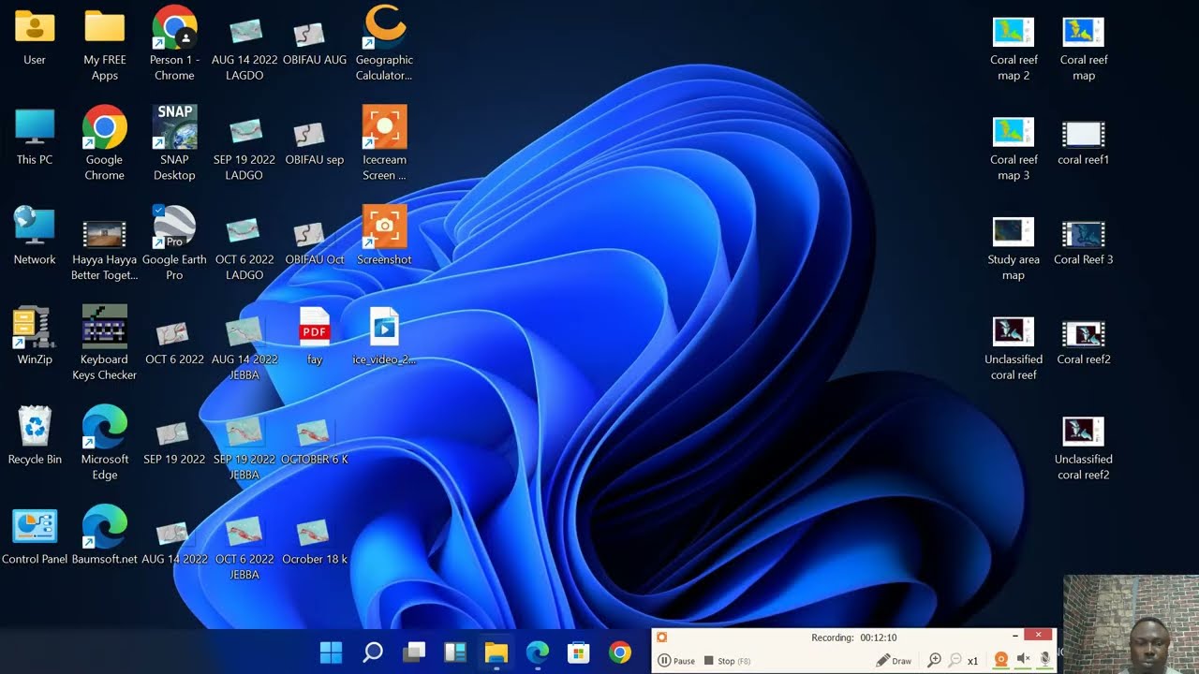Open File Explorer from the taskbar
The height and width of the screenshot is (674, 1199).
496,652
